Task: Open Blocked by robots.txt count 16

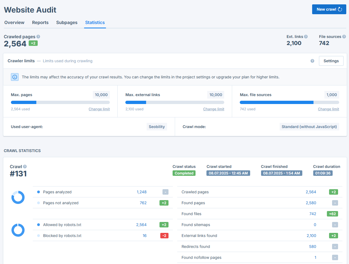Action: pos(144,236)
